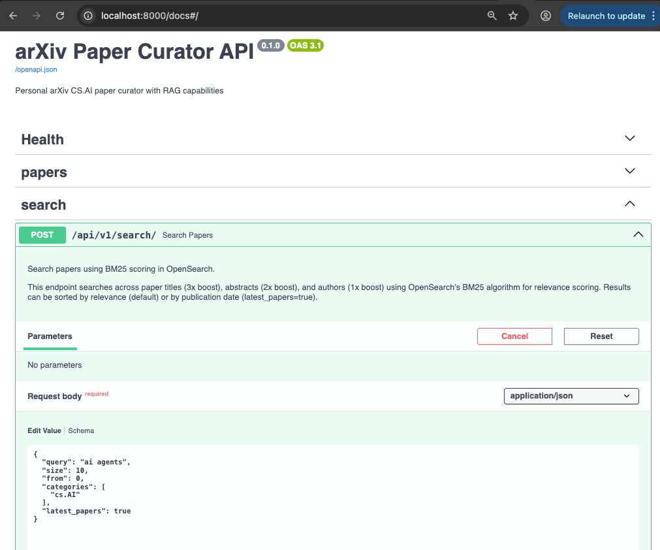Viewport: 660px width, 550px height.
Task: Click the 0.1.0 version badge
Action: point(271,46)
